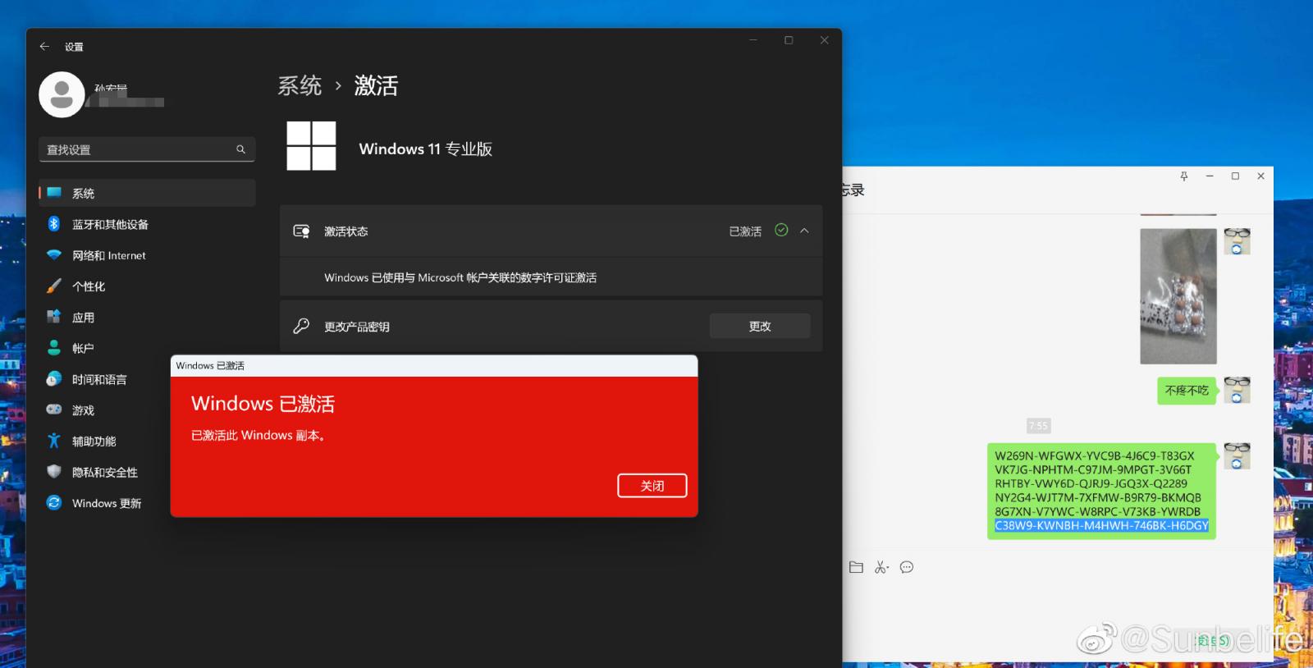Click the key line VK7JG-NPHTM-C97JM-9MPGT-3V66T
Image resolution: width=1313 pixels, height=668 pixels.
click(x=1093, y=469)
